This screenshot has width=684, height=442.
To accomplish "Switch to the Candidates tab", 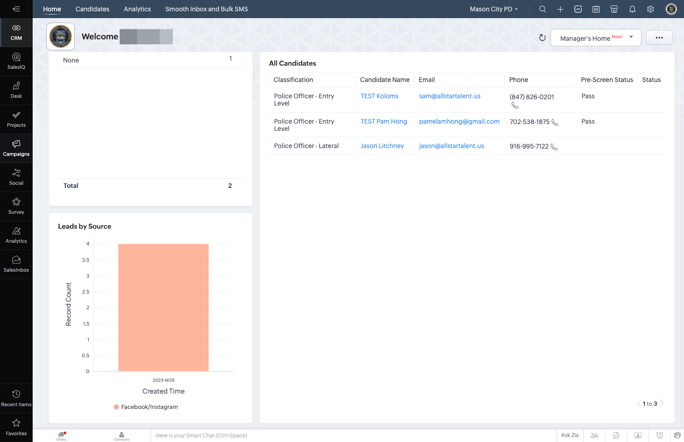I will click(93, 9).
